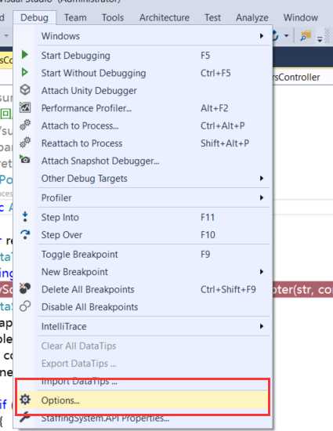
Task: Choose Toggle Breakpoint
Action: (x=154, y=255)
